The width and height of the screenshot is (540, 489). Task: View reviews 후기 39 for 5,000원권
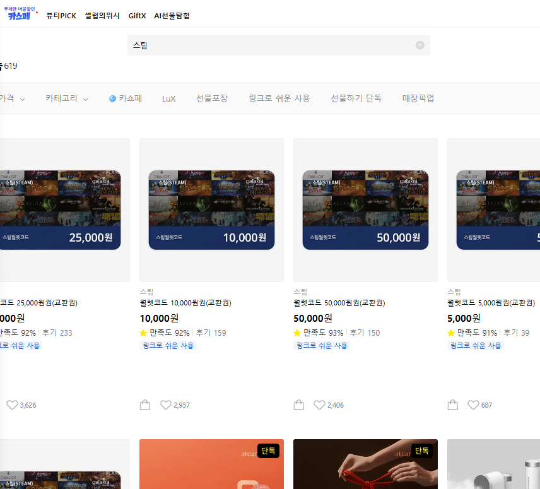point(516,333)
